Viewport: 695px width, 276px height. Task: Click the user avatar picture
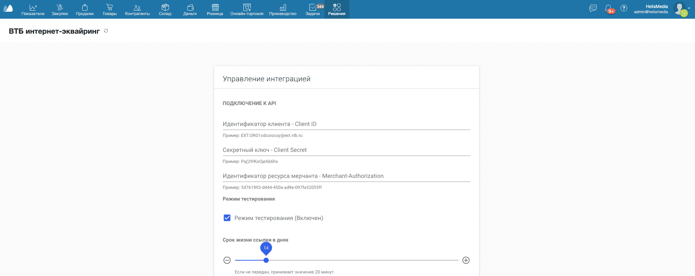(x=680, y=9)
